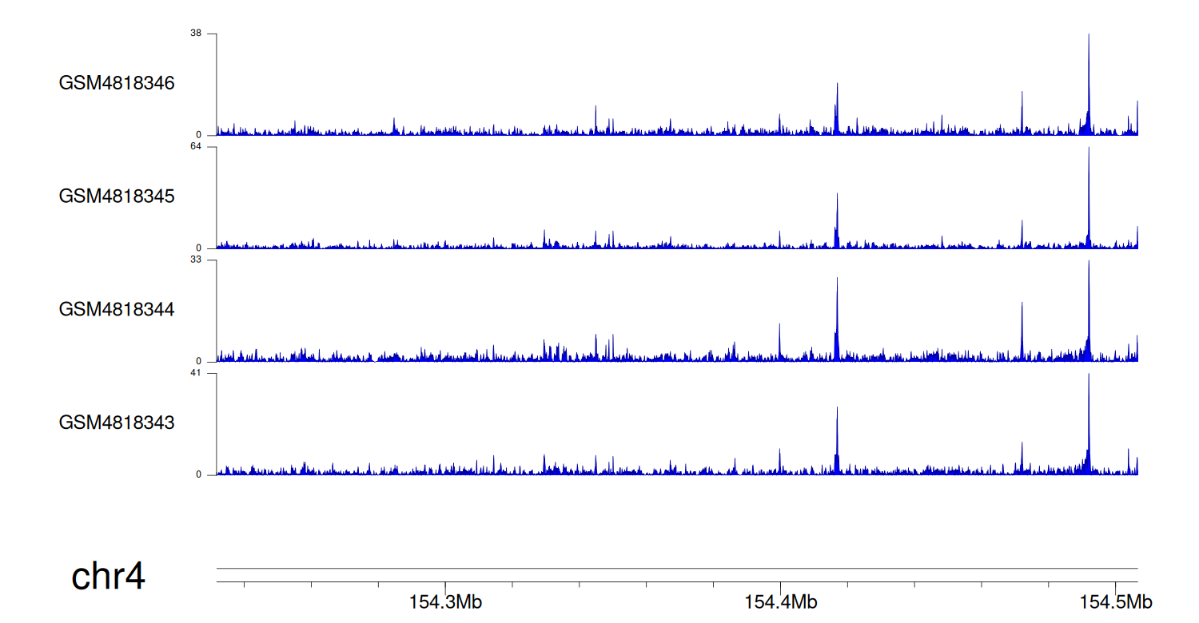Select the GSM4818345 track label
Screen dimensions: 1199x623
point(117,196)
